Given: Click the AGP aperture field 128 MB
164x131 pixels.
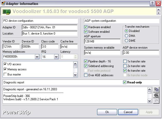Looking at the screenshot, I should click(x=102, y=41).
